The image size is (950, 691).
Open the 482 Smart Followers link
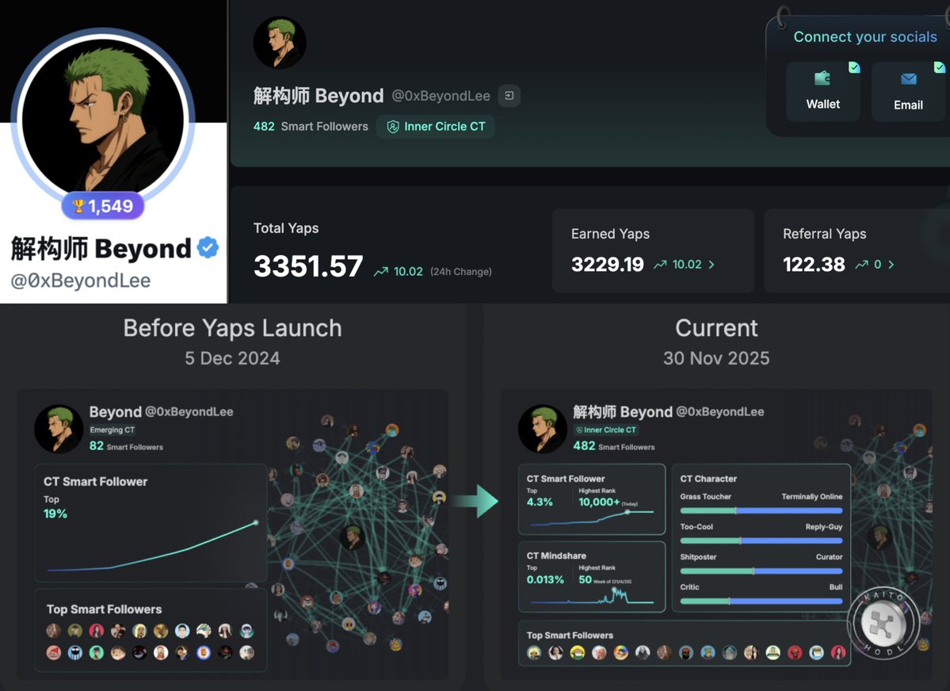pyautogui.click(x=311, y=126)
